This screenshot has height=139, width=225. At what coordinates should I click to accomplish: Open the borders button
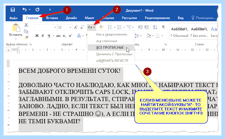157,35
